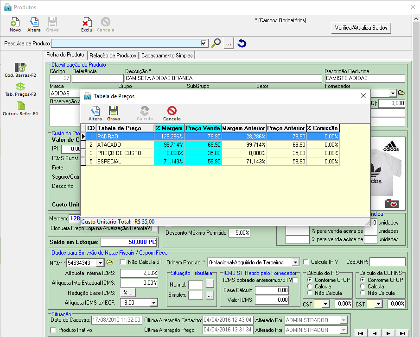Open the Cadastramento Simples tab

coord(167,56)
